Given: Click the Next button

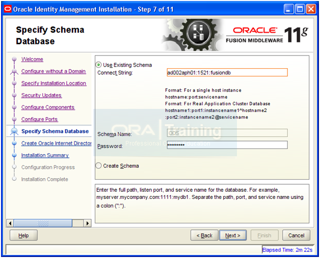Looking at the screenshot, I should tap(233, 236).
